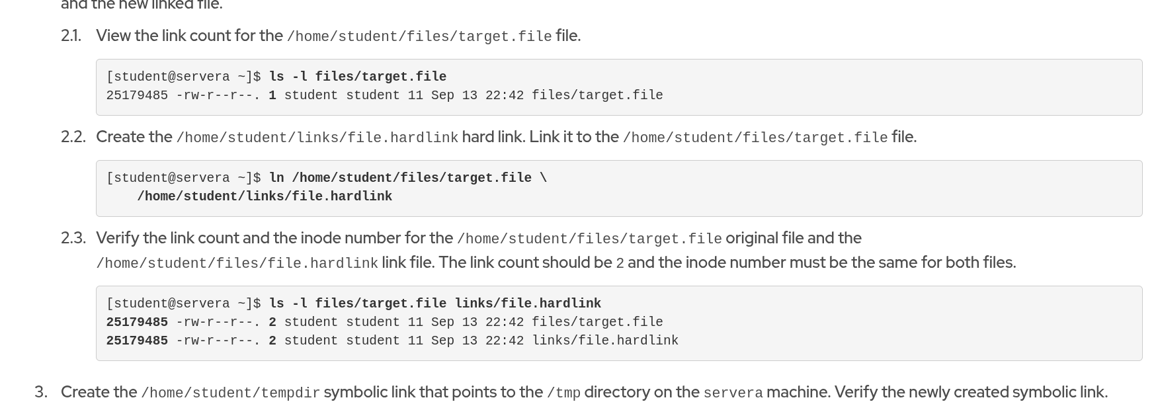Click the 'ls -l files/target.file links/file.hardlink' command
1156x406 pixels.
[x=434, y=304]
